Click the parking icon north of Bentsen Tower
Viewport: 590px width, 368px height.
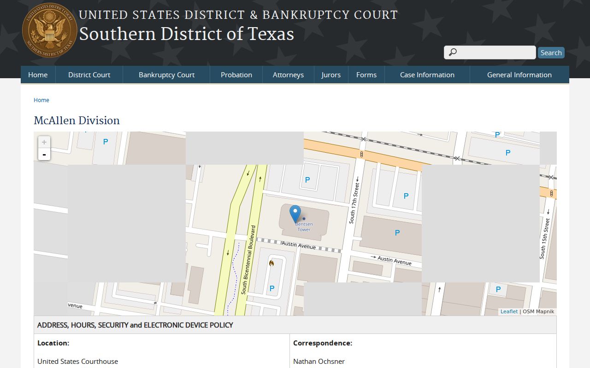[307, 180]
